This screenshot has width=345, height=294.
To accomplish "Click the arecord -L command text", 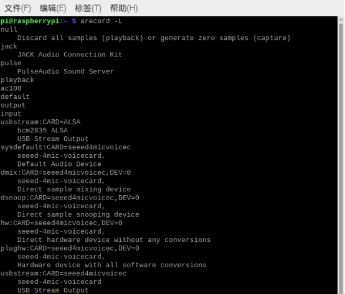I will click(x=102, y=21).
